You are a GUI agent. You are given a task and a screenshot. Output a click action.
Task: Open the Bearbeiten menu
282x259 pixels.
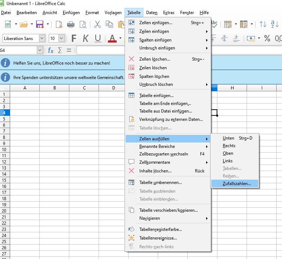tap(27, 13)
